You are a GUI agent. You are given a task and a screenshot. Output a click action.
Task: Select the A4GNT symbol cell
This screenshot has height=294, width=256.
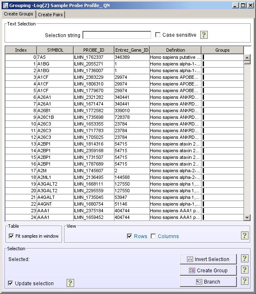point(55,204)
